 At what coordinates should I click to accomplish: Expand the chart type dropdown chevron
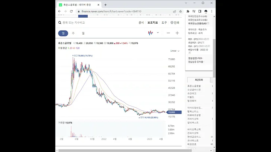[x=158, y=33]
